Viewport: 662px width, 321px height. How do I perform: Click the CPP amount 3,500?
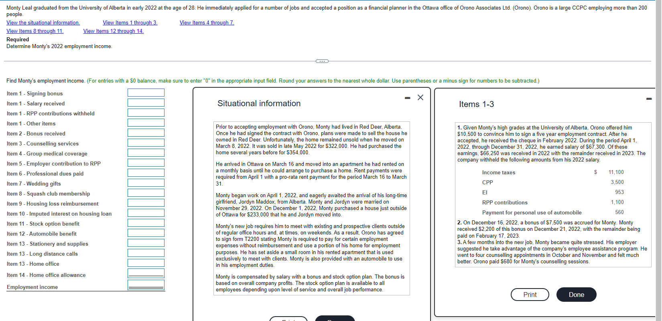coord(617,182)
